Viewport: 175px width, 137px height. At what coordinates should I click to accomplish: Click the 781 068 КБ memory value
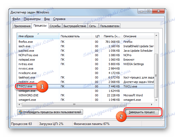pos(113,42)
